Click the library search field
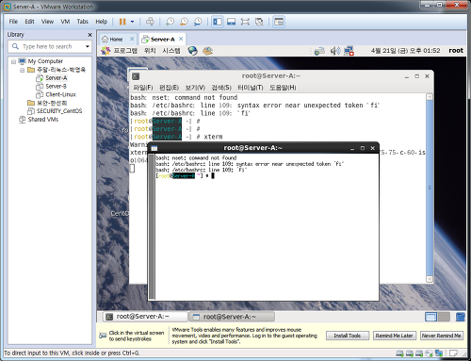Viewport: 471px width, 361px height. (x=50, y=46)
